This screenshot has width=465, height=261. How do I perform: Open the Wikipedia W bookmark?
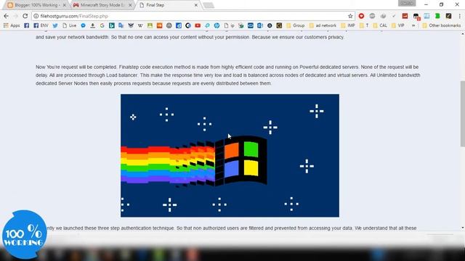[x=140, y=26]
